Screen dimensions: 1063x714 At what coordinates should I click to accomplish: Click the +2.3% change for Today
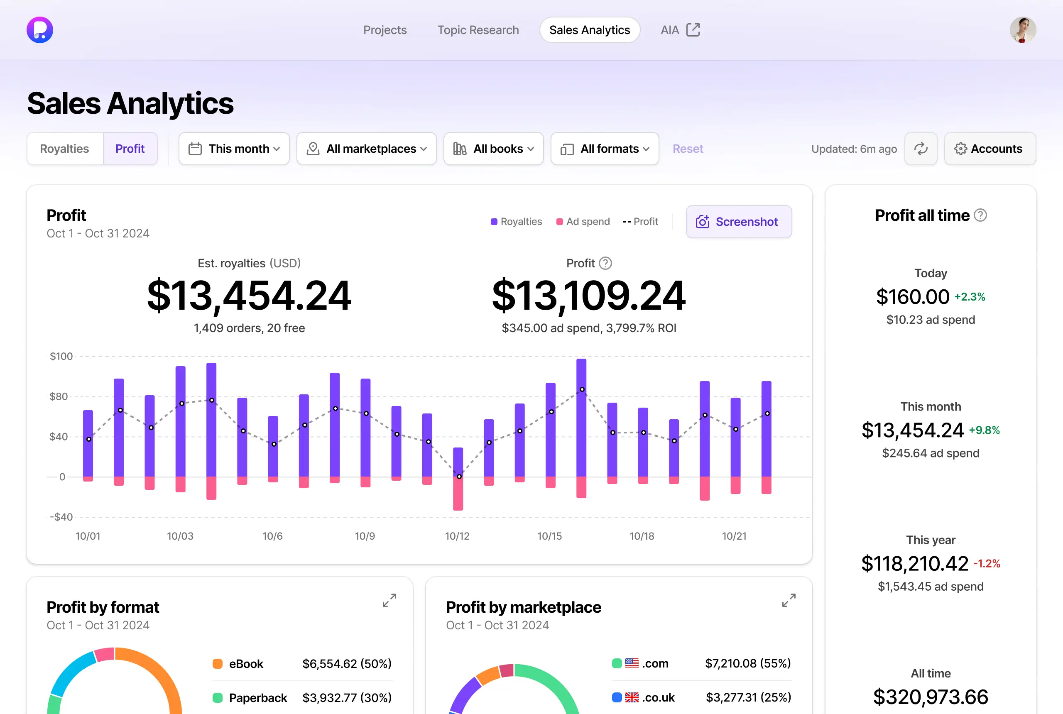(x=970, y=297)
